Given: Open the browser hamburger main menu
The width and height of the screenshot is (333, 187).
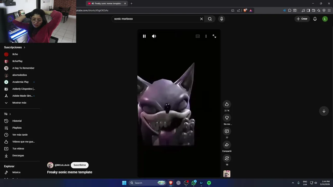Looking at the screenshot, I should 329,10.
